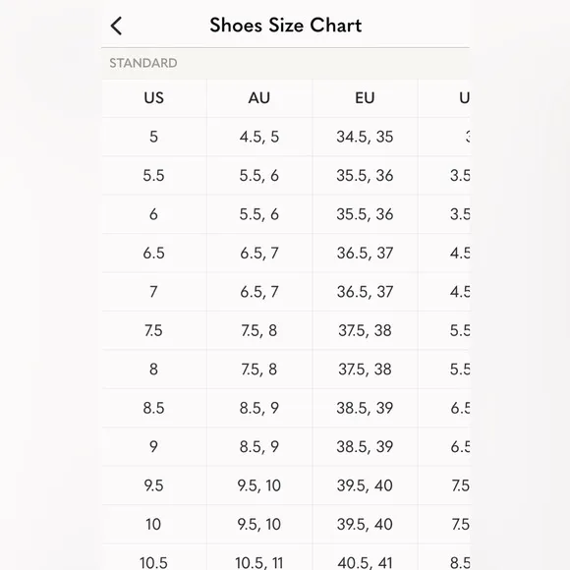Viewport: 570px width, 570px height.
Task: Select the US column header
Action: point(153,98)
